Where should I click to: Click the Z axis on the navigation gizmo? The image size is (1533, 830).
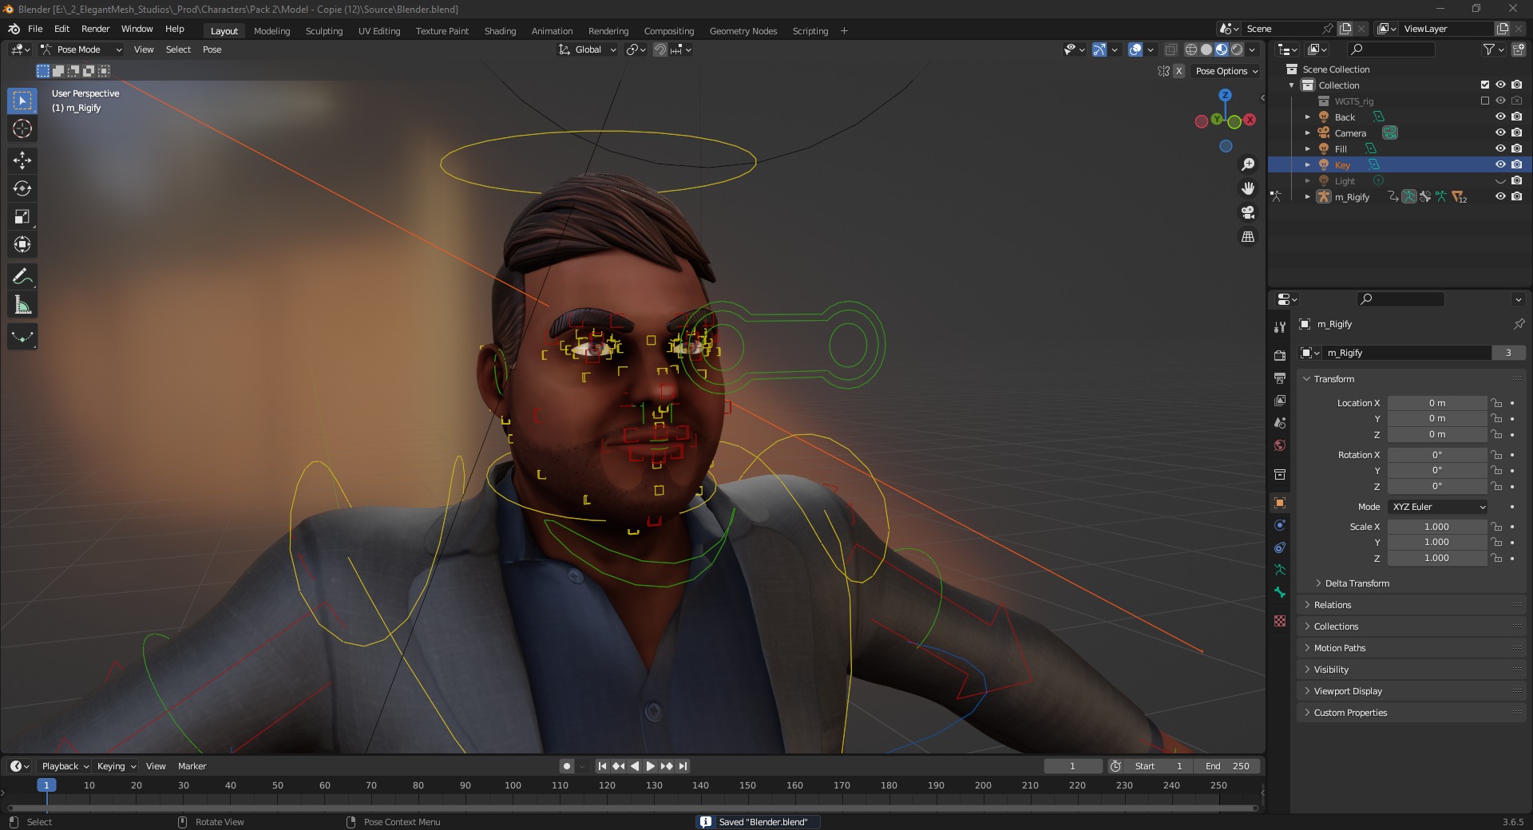tap(1225, 95)
